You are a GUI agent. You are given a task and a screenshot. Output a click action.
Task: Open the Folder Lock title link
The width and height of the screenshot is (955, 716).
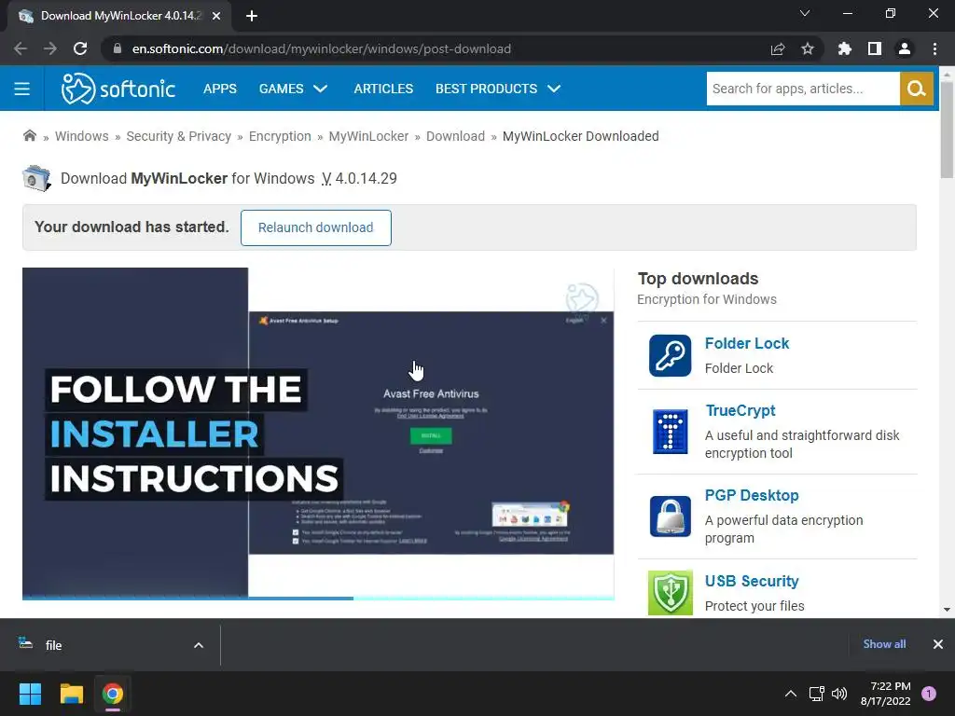click(x=747, y=343)
